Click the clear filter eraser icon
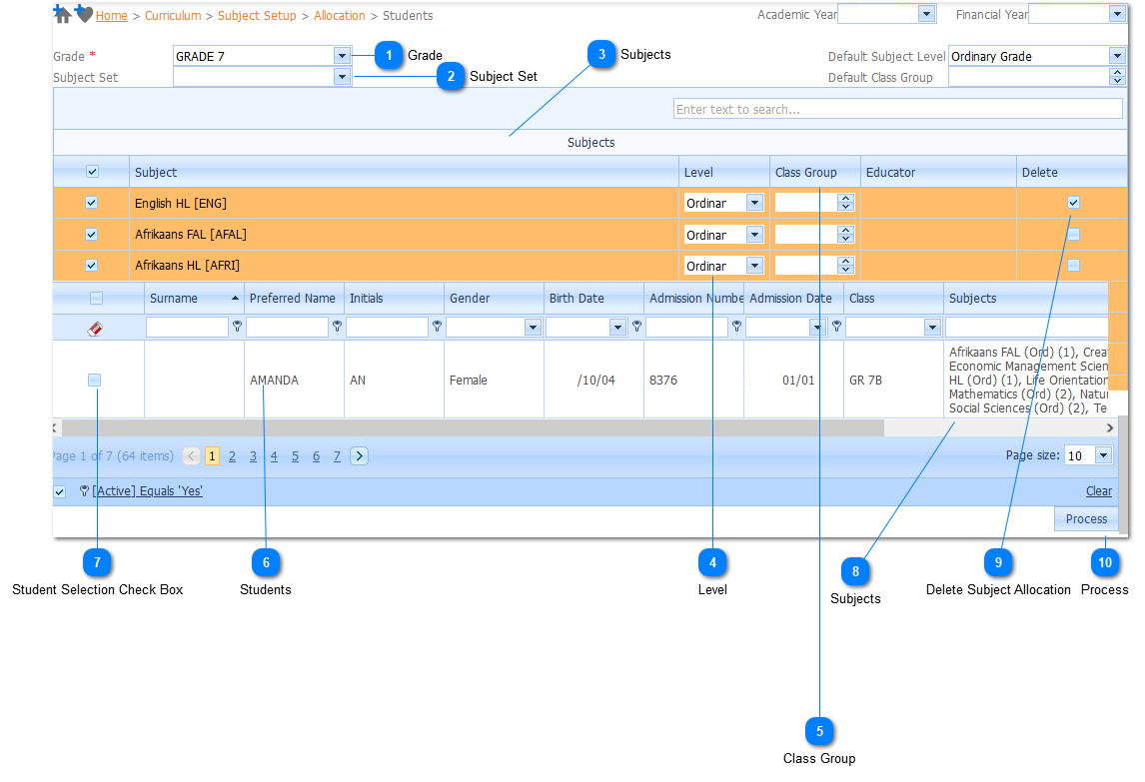The image size is (1145, 782). [95, 329]
